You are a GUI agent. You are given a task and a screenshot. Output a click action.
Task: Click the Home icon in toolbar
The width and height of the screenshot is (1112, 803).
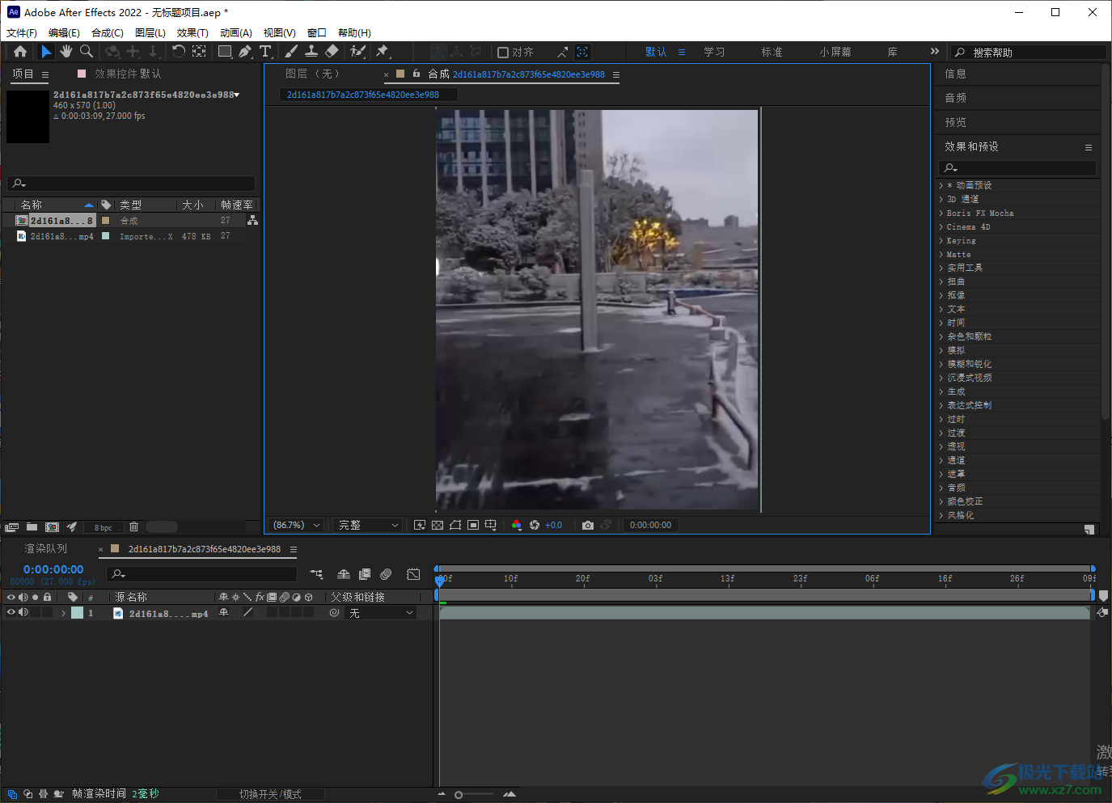coord(20,52)
